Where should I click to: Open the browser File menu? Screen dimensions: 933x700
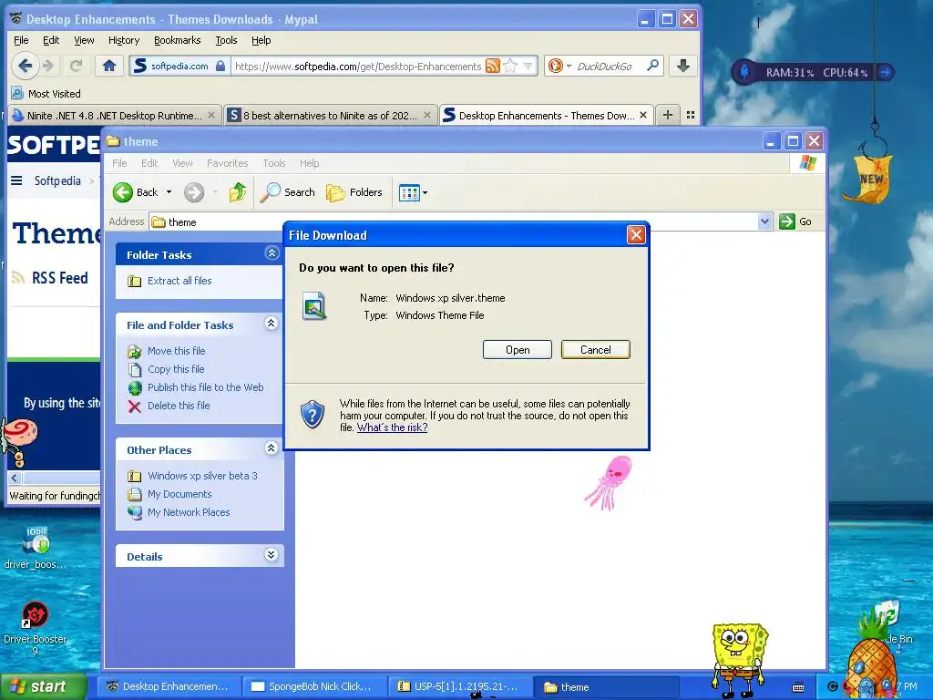tap(22, 40)
